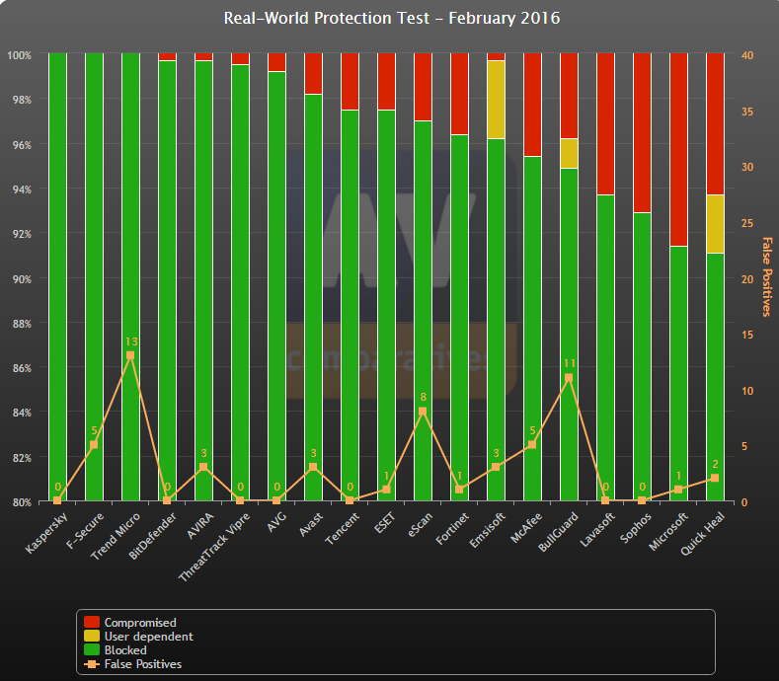Select the BullGuard axis label
This screenshot has width=779, height=681.
[559, 532]
